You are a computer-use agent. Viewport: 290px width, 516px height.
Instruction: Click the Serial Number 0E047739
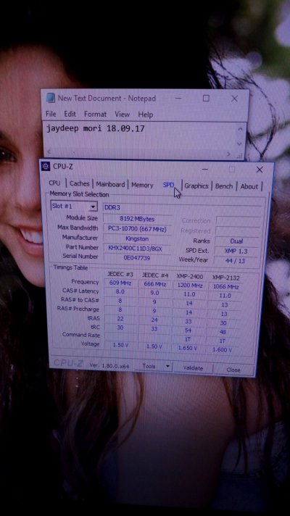[x=137, y=258]
